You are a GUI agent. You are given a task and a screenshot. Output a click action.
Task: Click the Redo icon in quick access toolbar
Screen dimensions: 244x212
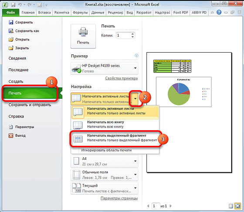[x=30, y=5]
